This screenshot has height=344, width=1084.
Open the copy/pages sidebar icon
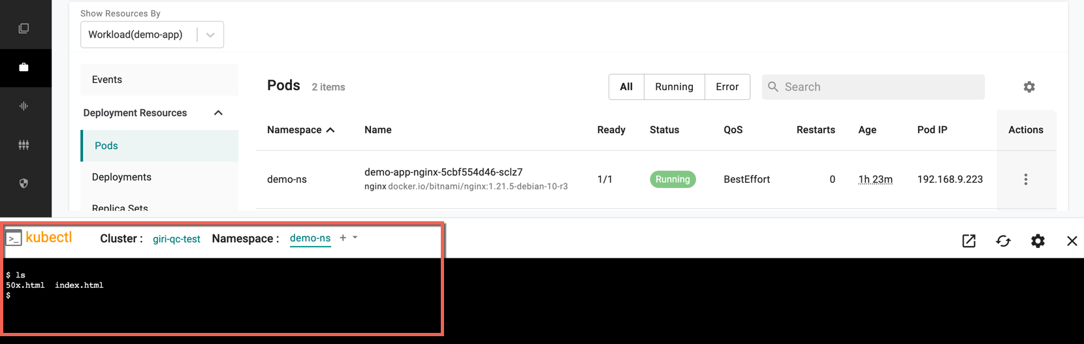point(24,28)
